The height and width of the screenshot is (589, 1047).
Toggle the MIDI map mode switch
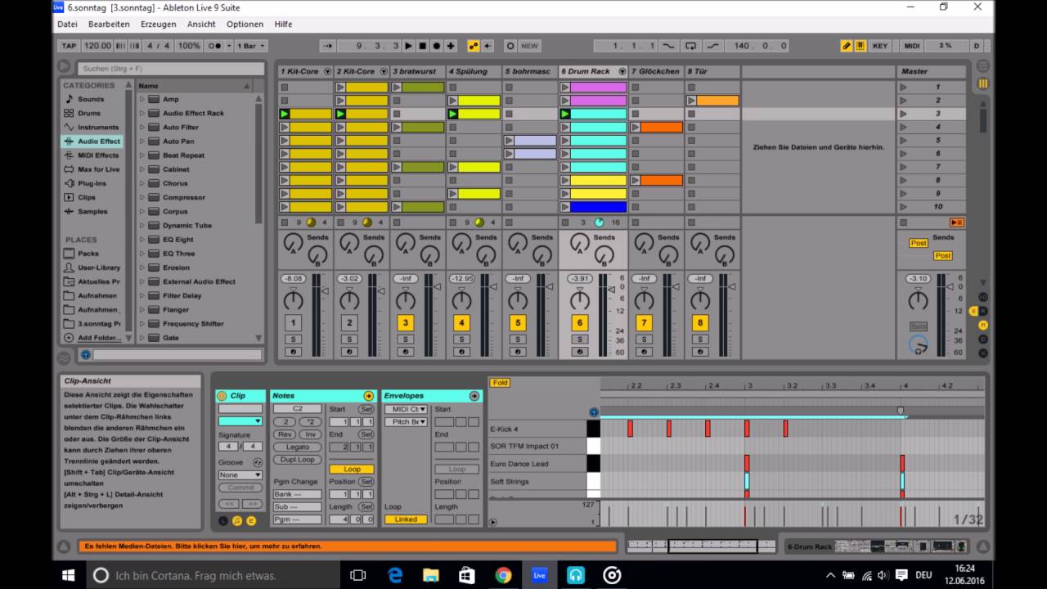pyautogui.click(x=912, y=46)
